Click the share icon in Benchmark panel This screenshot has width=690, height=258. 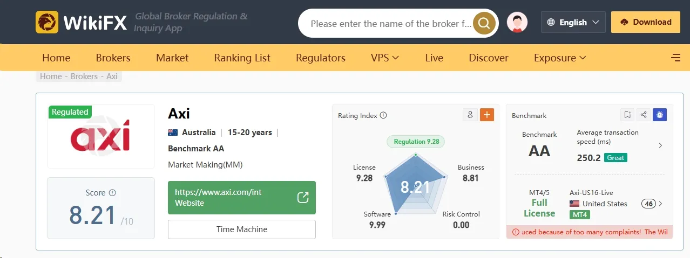click(x=643, y=115)
